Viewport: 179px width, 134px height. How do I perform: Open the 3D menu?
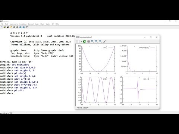53,24
